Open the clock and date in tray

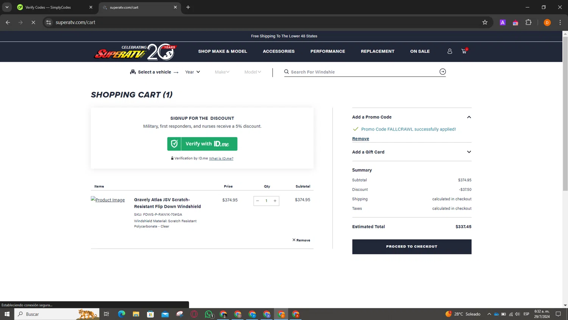coord(542,314)
